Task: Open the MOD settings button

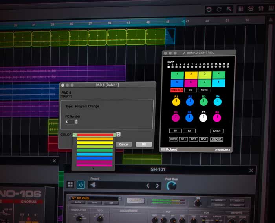Action: click(x=203, y=139)
